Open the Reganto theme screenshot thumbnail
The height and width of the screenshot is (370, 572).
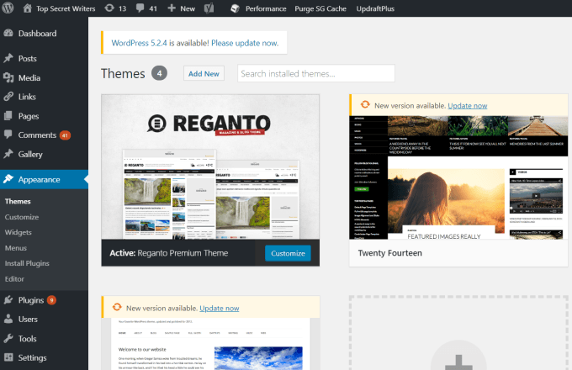[210, 167]
